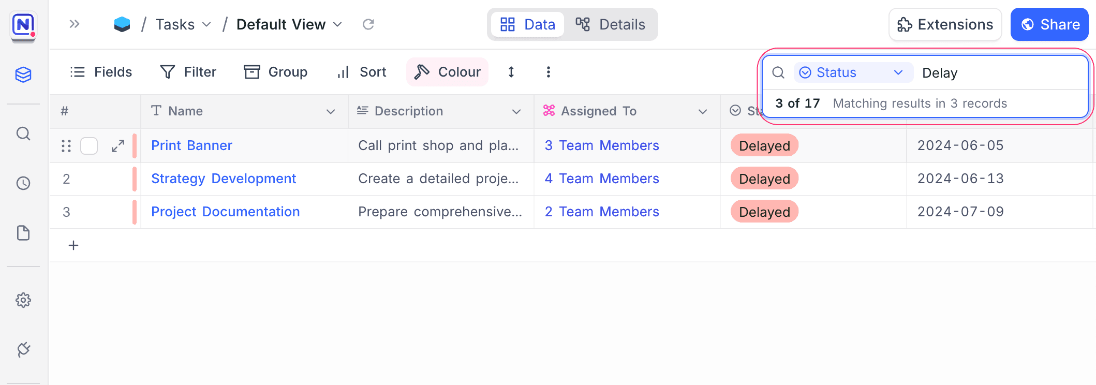Viewport: 1096px width, 385px height.
Task: Expand the sidebar with double chevron
Action: (x=75, y=24)
